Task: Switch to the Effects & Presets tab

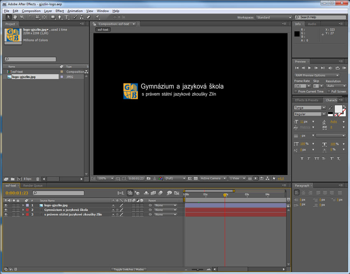Action: pos(306,100)
